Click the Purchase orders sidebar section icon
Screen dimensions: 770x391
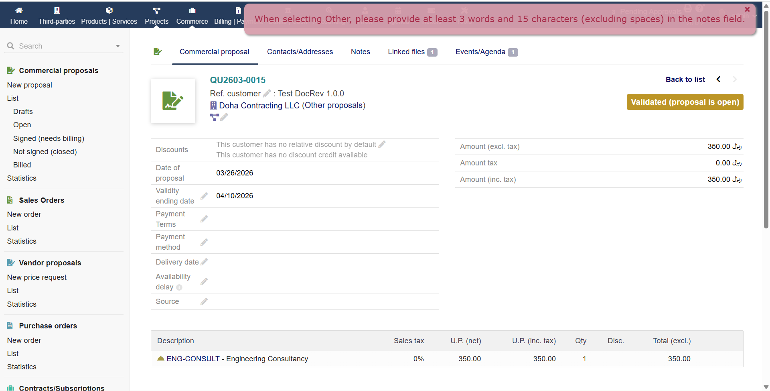pyautogui.click(x=10, y=326)
